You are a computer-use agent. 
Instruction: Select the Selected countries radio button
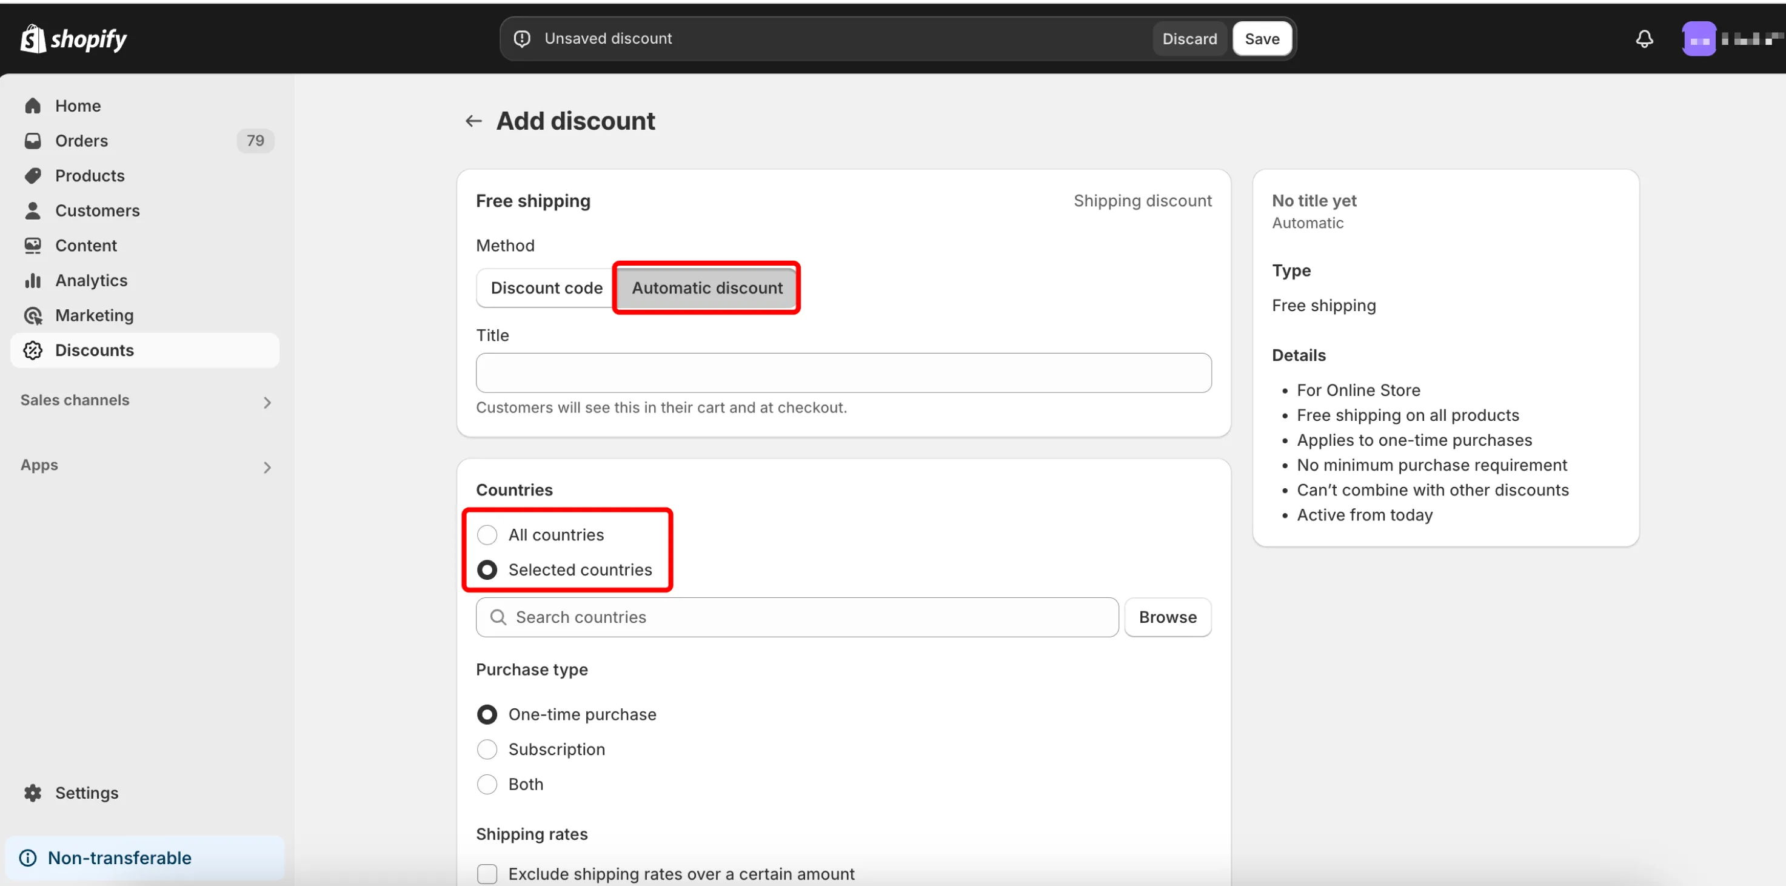[x=487, y=570]
